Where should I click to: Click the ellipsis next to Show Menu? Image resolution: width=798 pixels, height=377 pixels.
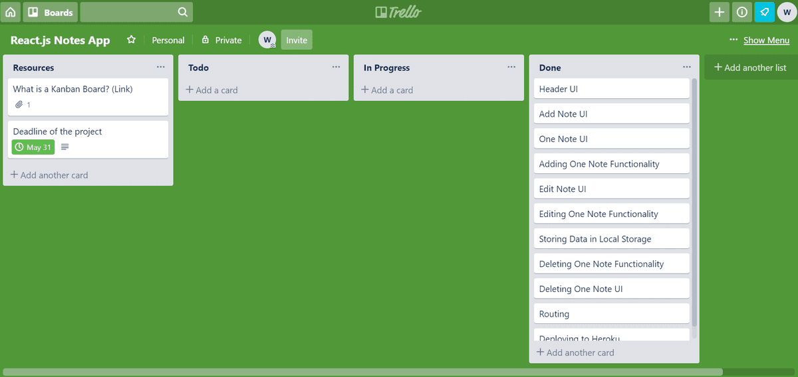coord(733,40)
